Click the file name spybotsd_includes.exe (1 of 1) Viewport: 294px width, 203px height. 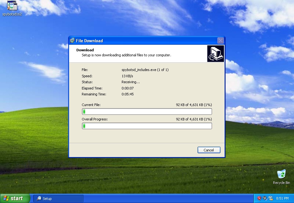pyautogui.click(x=145, y=70)
